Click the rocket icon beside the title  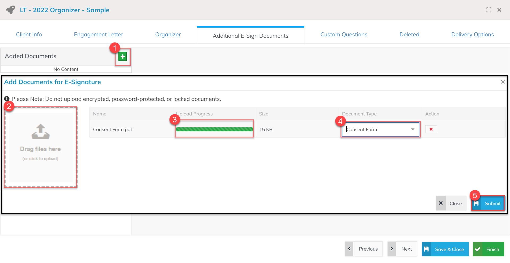pyautogui.click(x=11, y=10)
